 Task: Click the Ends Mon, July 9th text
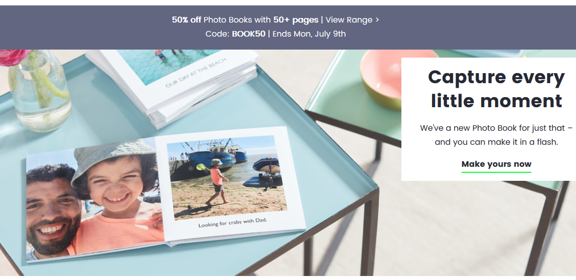309,34
